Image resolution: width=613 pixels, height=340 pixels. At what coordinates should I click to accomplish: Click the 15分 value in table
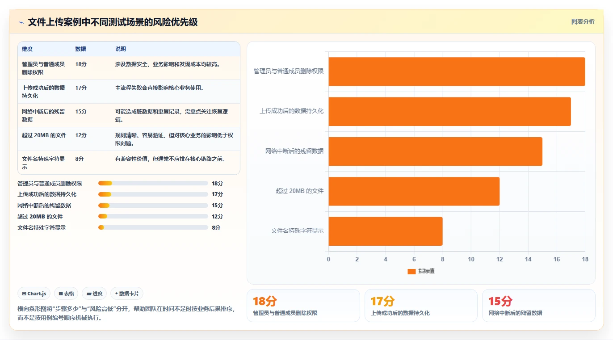click(81, 112)
